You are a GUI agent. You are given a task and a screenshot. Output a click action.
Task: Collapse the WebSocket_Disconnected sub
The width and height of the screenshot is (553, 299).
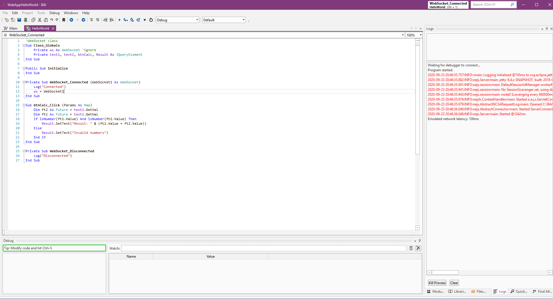pos(24,151)
